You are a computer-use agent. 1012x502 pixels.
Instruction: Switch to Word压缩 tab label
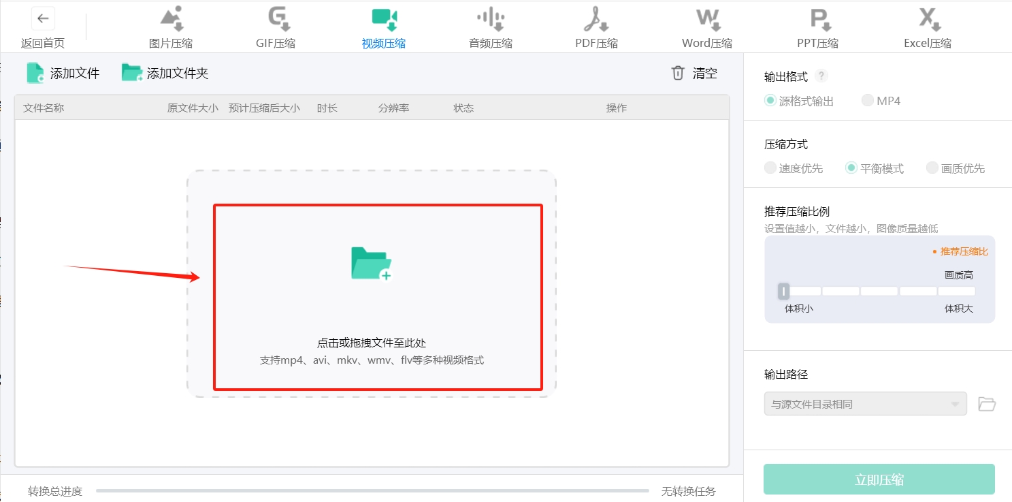[707, 44]
